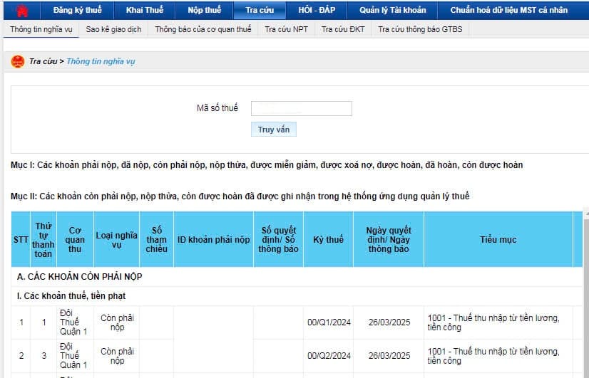Click payment order 3 in Q2/2024 row
The width and height of the screenshot is (589, 378).
(44, 356)
